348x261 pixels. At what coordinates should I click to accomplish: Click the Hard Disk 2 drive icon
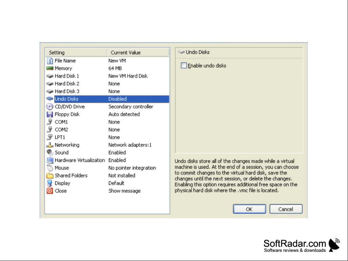[x=50, y=84]
